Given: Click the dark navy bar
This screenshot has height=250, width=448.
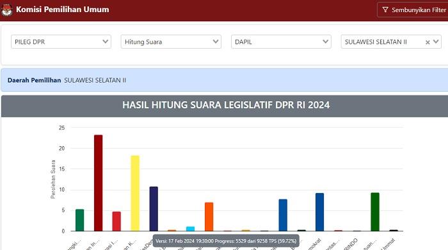Looking at the screenshot, I should [x=154, y=209].
